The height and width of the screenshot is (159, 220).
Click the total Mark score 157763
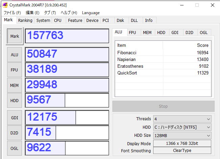67,36
